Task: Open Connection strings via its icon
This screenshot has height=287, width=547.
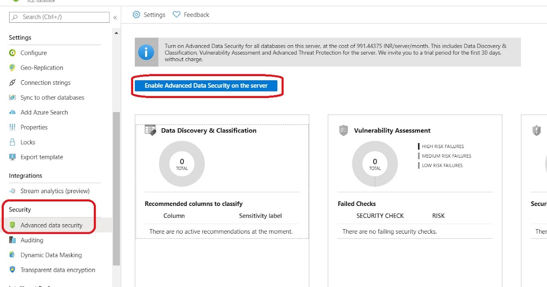Action: click(13, 82)
